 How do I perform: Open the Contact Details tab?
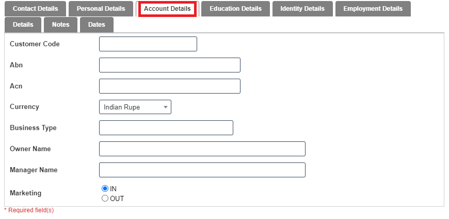(35, 9)
